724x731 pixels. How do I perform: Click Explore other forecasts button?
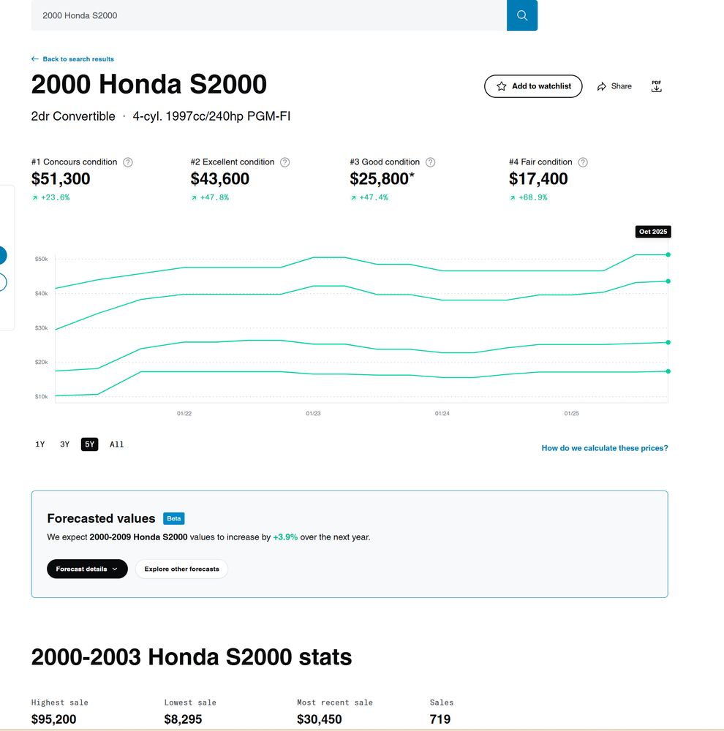pos(181,569)
